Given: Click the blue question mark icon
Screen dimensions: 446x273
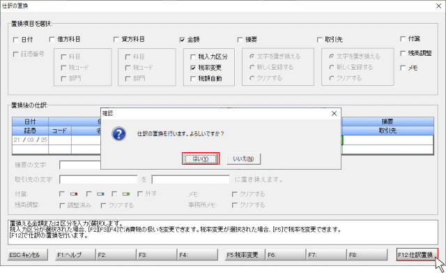Looking at the screenshot, I should pos(119,133).
